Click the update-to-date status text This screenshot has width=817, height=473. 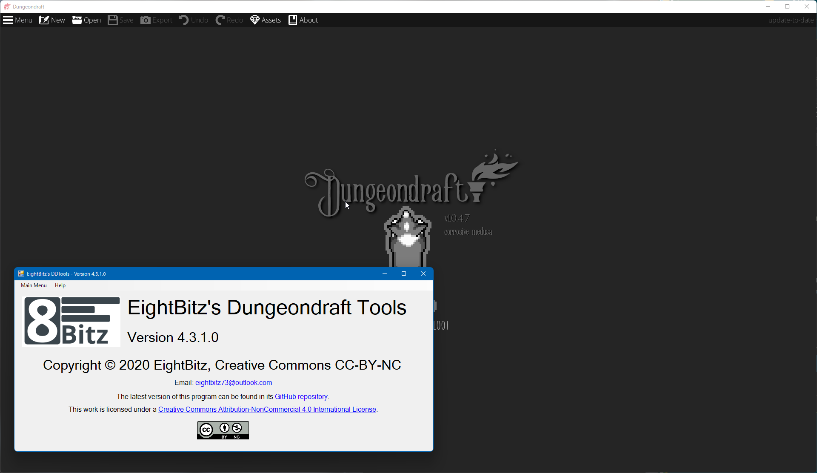coord(791,20)
